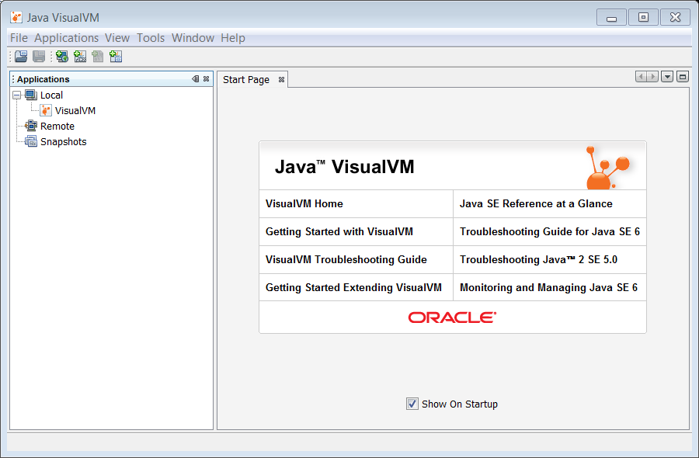
Task: Minimize the Applications panel with slide icon
Action: coord(195,79)
